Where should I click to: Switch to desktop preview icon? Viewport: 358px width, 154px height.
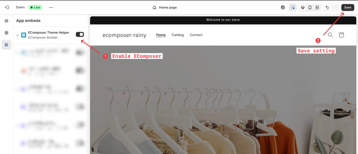click(303, 8)
